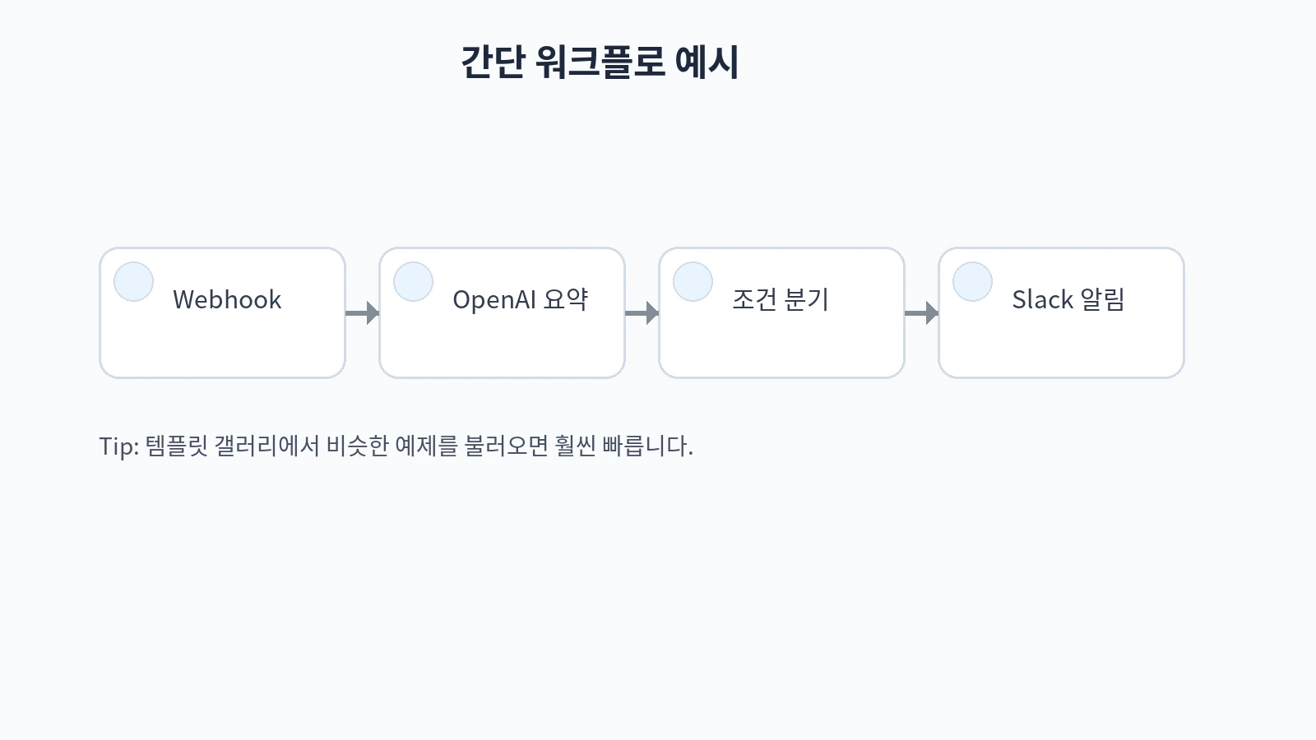Screen dimensions: 1316x740
Task: Click the Slack 알림 node's circle icon
Action: pos(972,282)
